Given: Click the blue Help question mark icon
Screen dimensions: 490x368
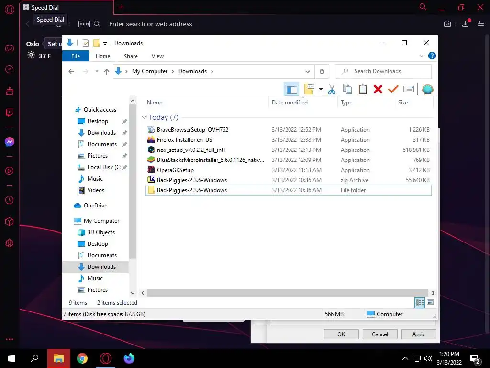Looking at the screenshot, I should [x=432, y=56].
